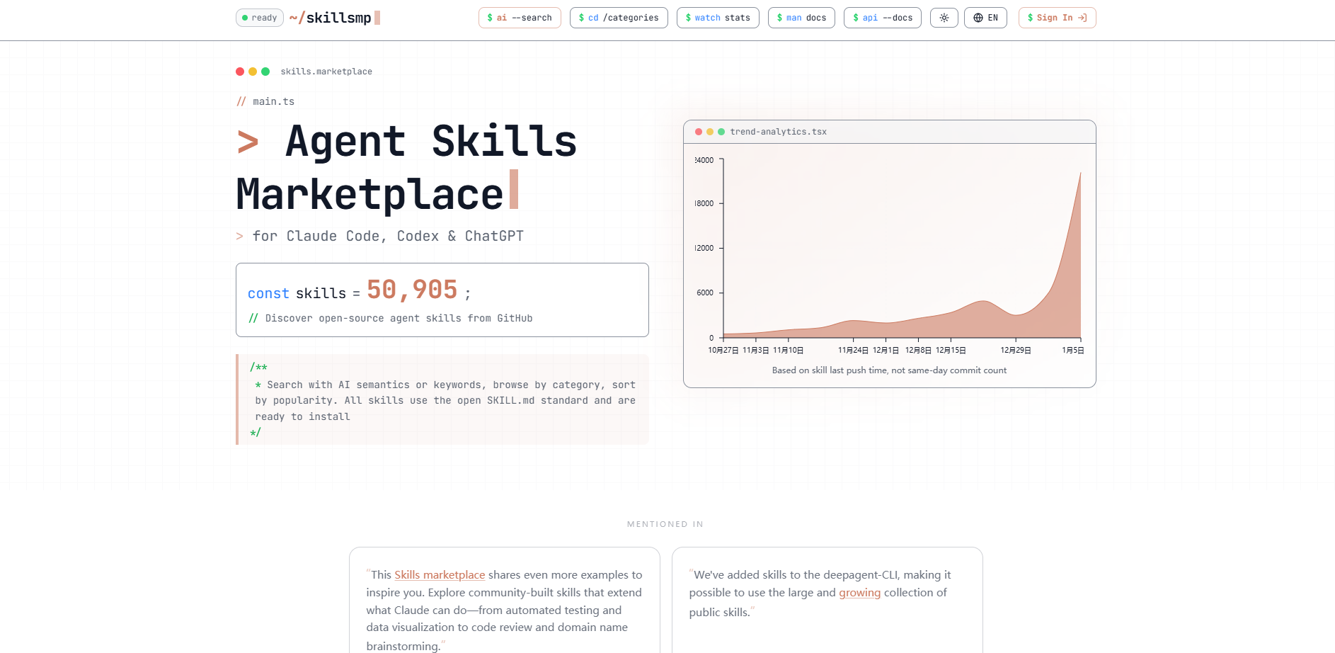This screenshot has width=1335, height=653.
Task: Follow the growing link in testimonial
Action: 859,593
